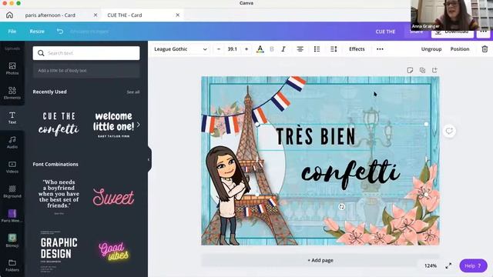Open the Help button
This screenshot has height=277, width=493.
click(x=473, y=265)
